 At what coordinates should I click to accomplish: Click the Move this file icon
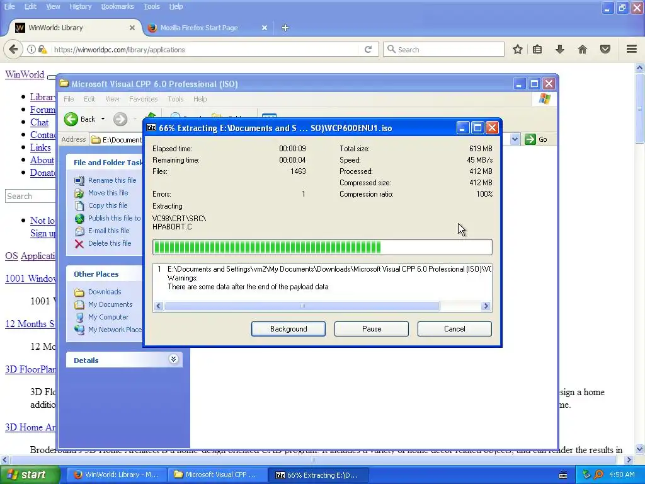click(79, 193)
